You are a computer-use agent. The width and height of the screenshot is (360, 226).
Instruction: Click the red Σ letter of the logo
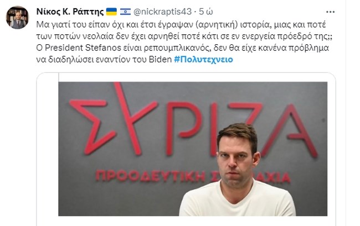pos(92,126)
